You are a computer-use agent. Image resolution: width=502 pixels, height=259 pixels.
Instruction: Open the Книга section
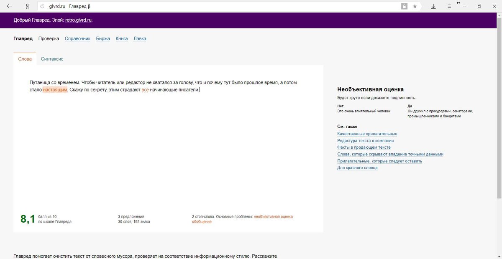pyautogui.click(x=122, y=38)
